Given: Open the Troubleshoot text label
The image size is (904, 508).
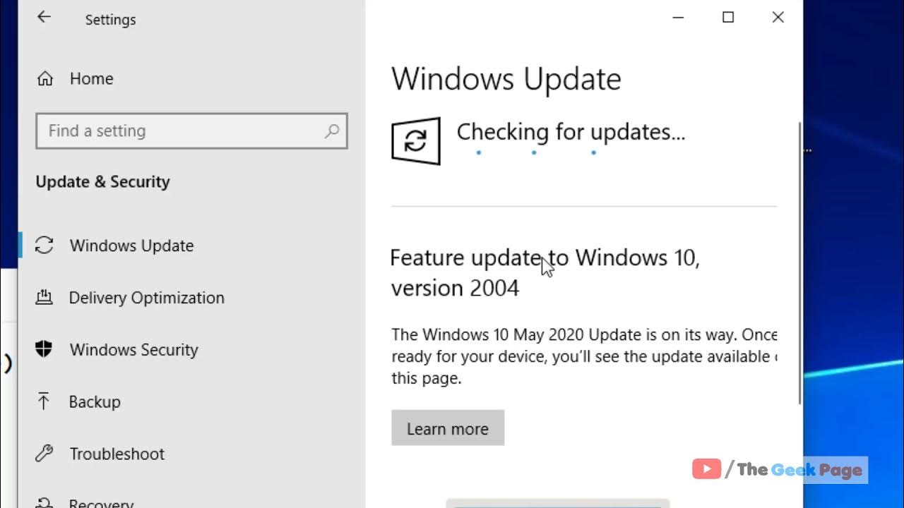Looking at the screenshot, I should click(117, 454).
